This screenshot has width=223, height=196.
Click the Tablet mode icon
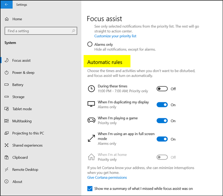pos(7,109)
